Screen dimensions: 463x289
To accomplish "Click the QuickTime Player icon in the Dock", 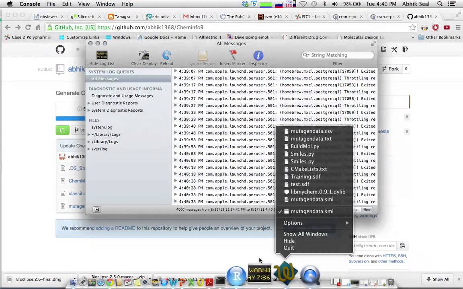I will click(x=310, y=275).
